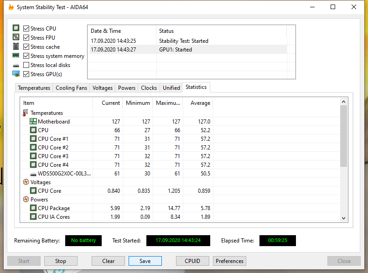This screenshot has height=273, width=368.
Task: Click the CPU Package maximum value 14.77
Action: coord(174,208)
